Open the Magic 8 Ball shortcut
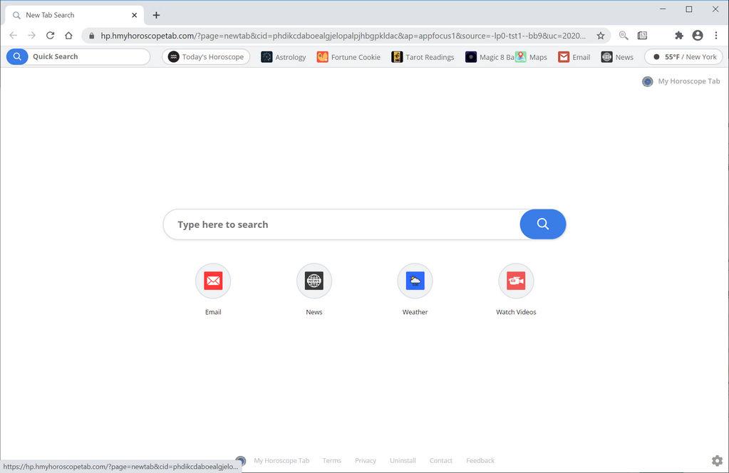729x473 pixels. (x=488, y=56)
